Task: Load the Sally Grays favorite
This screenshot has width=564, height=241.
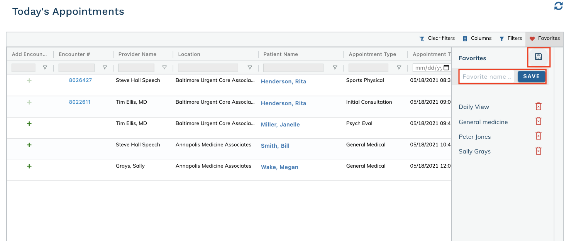Action: click(474, 151)
